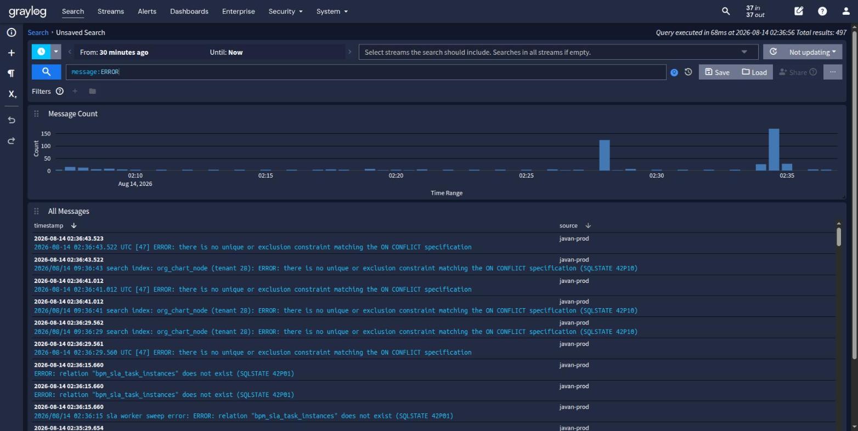Open help question mark in top bar
The width and height of the screenshot is (858, 431).
(822, 11)
